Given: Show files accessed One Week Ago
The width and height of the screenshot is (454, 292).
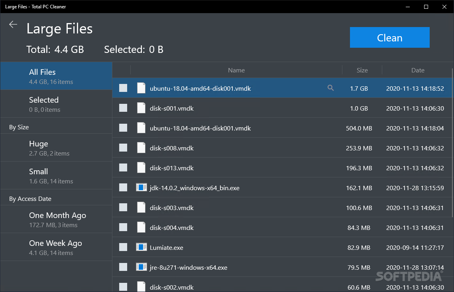Looking at the screenshot, I should [x=56, y=247].
